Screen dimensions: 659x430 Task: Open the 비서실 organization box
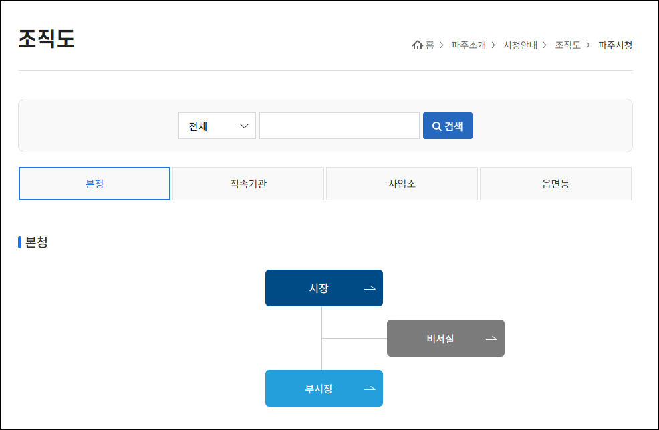click(x=445, y=338)
